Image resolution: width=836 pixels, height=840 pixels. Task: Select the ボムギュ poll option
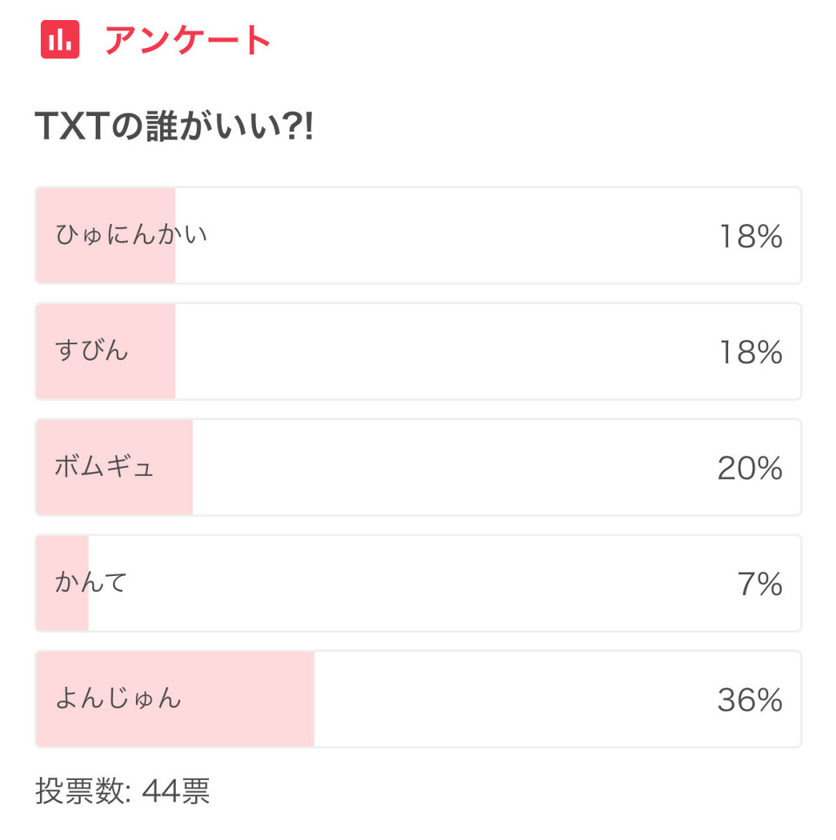pos(418,467)
